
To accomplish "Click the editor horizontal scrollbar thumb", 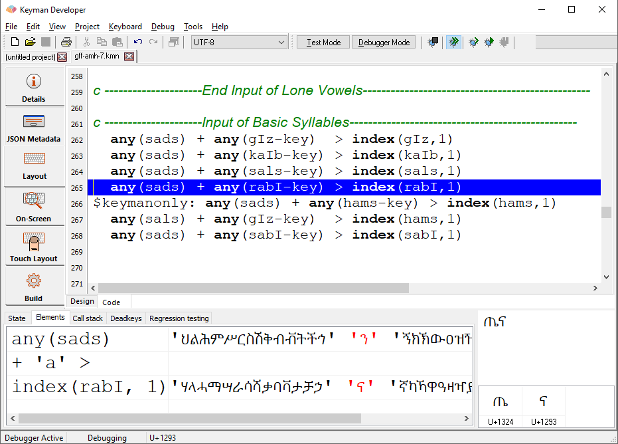I will pyautogui.click(x=254, y=288).
